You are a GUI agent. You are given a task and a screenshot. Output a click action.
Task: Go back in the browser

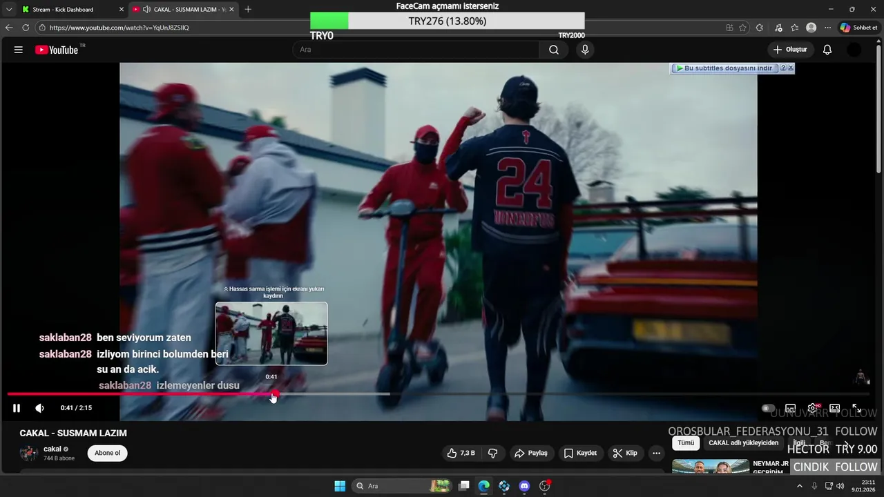(9, 28)
